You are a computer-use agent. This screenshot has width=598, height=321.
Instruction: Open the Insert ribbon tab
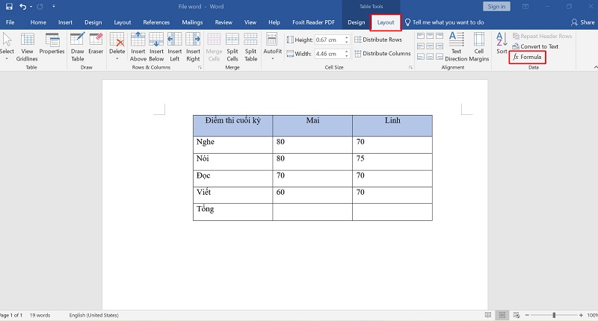65,22
